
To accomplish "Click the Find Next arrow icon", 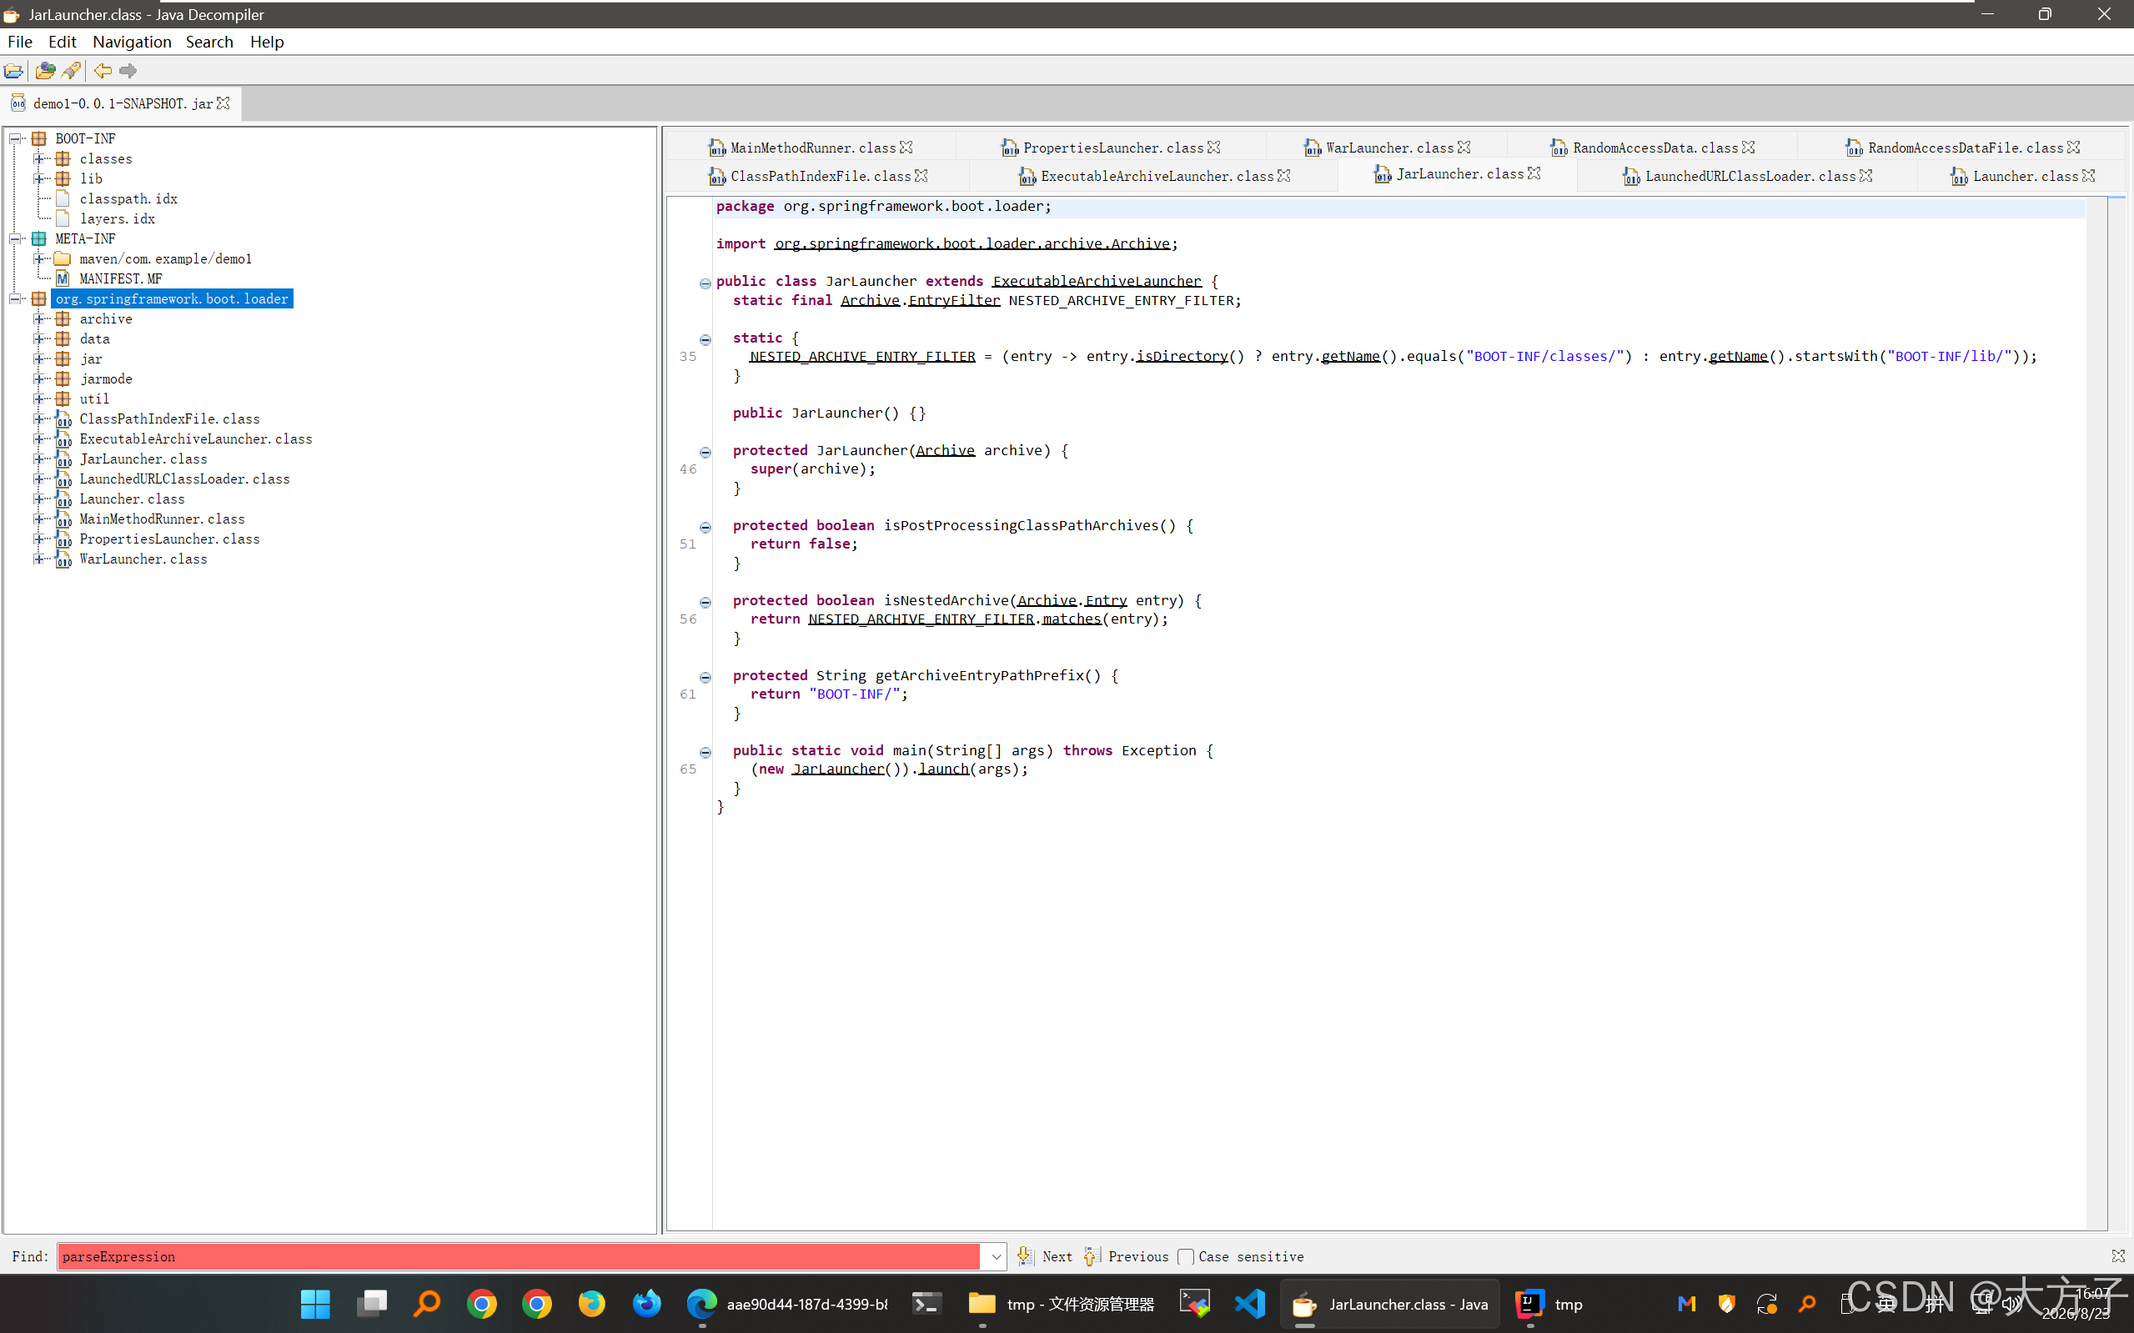I will (x=1025, y=1255).
